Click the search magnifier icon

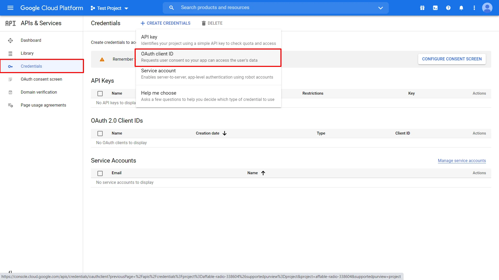tap(172, 8)
